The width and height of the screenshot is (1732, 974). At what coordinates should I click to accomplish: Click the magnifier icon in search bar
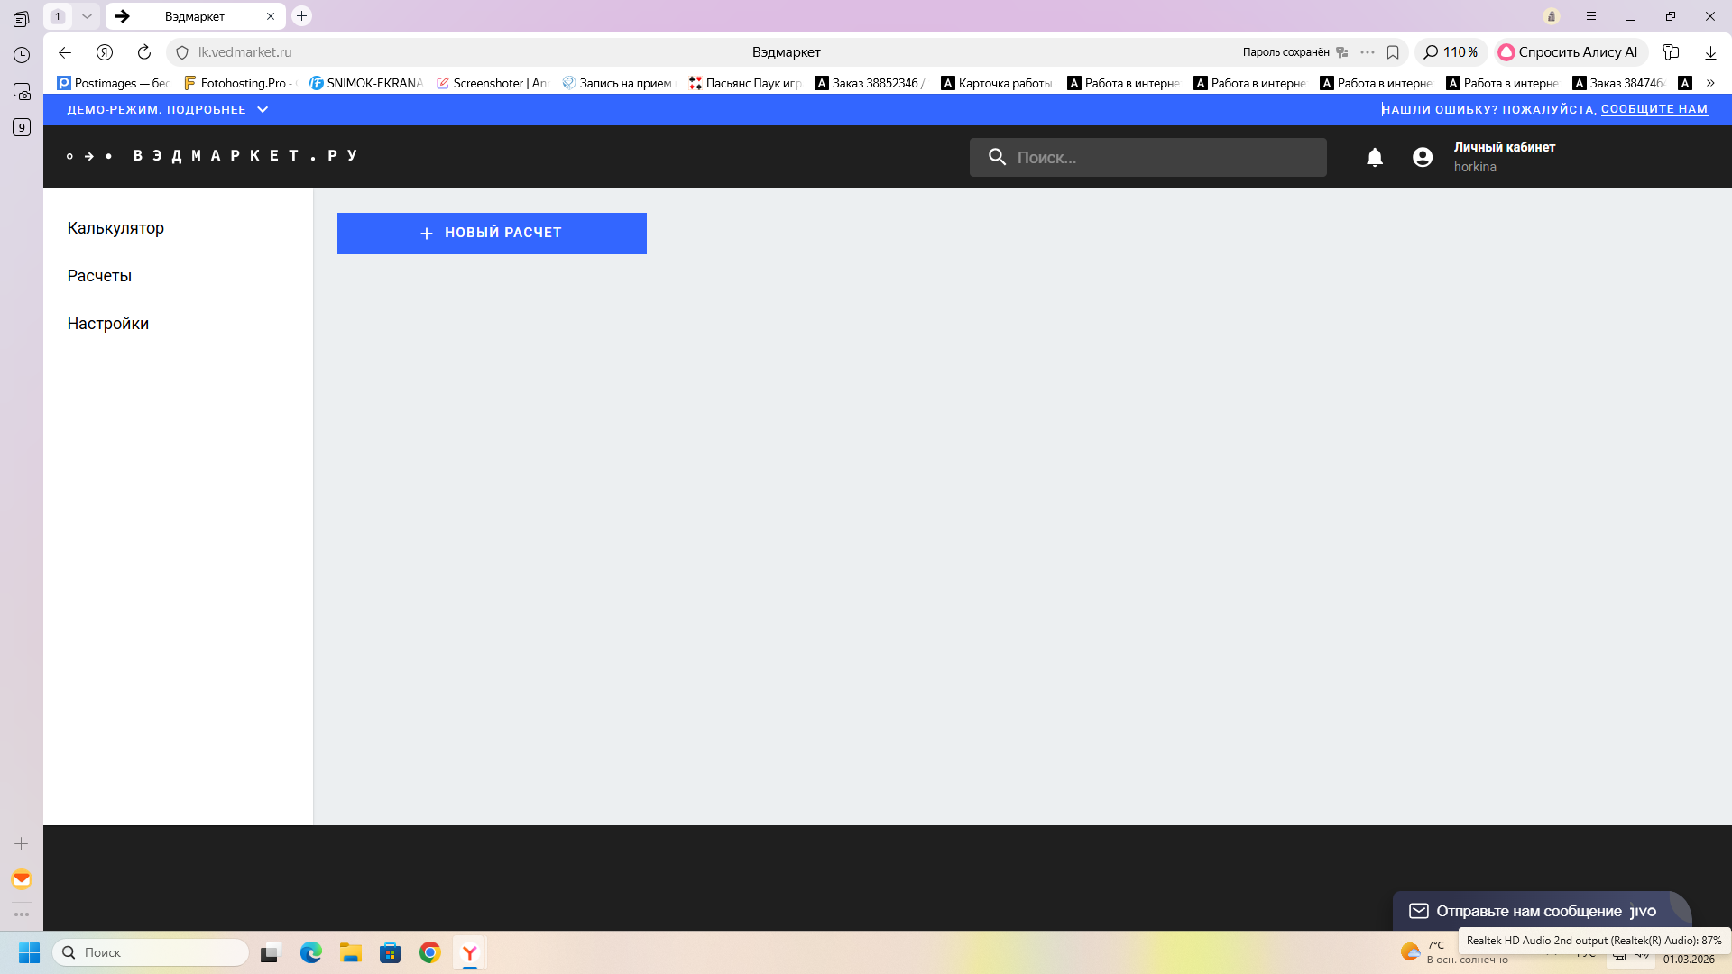pos(996,157)
